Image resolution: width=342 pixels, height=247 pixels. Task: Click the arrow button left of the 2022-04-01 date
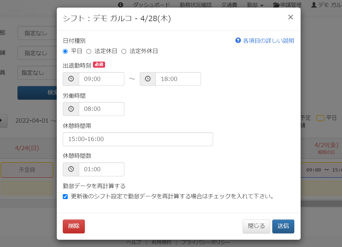(3, 121)
